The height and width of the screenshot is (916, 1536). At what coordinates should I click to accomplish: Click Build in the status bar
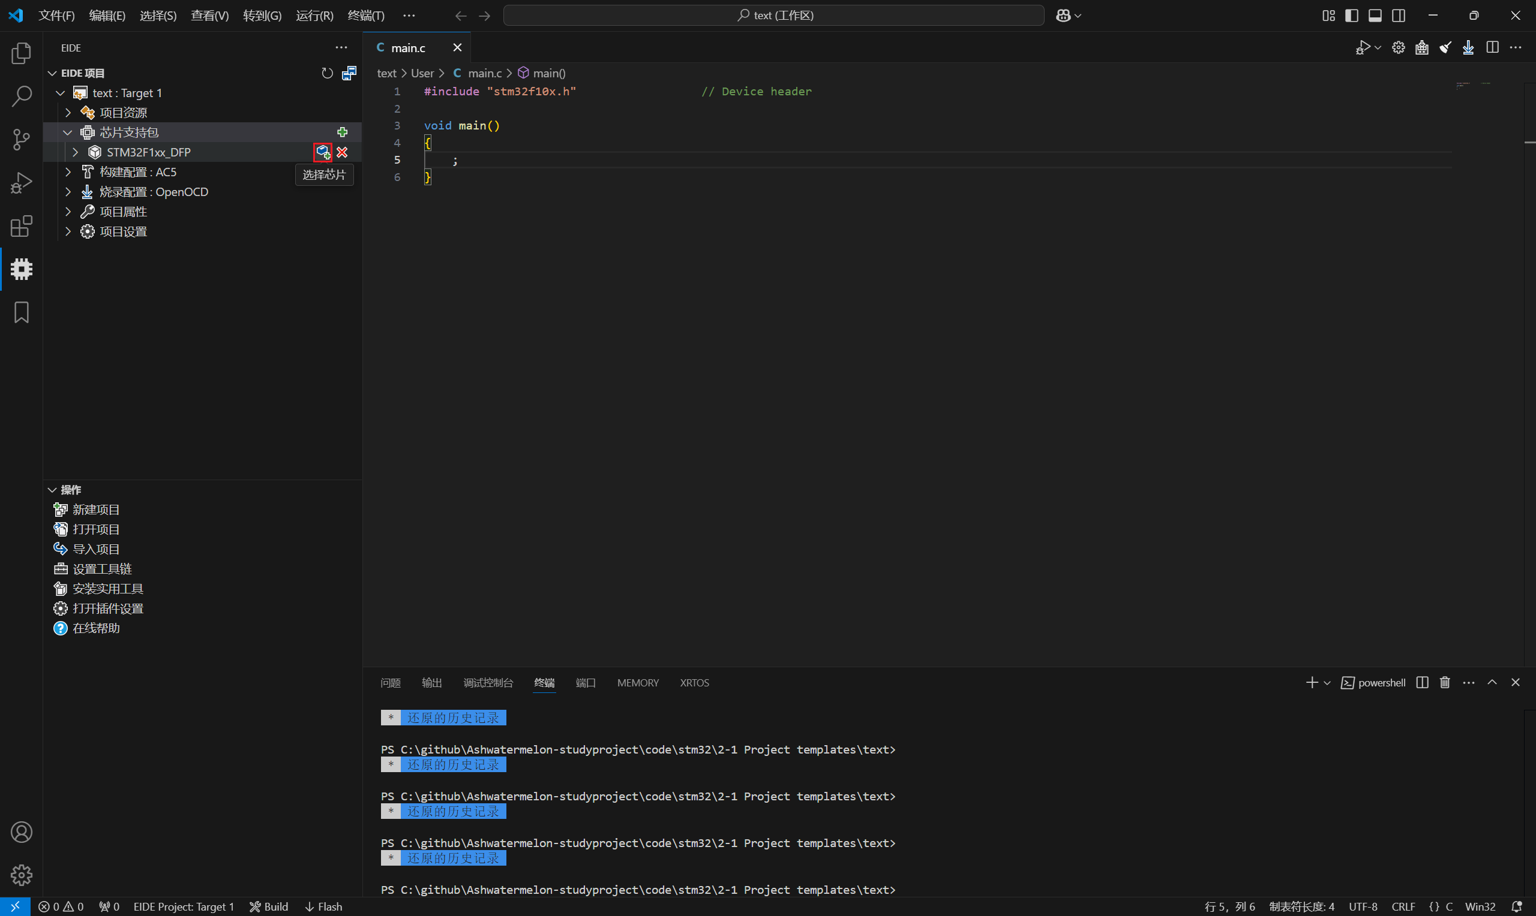269,906
